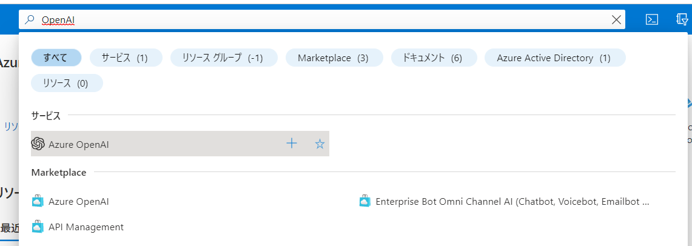Filter results by リソース グループ (-1)
This screenshot has width=692, height=246.
(224, 58)
